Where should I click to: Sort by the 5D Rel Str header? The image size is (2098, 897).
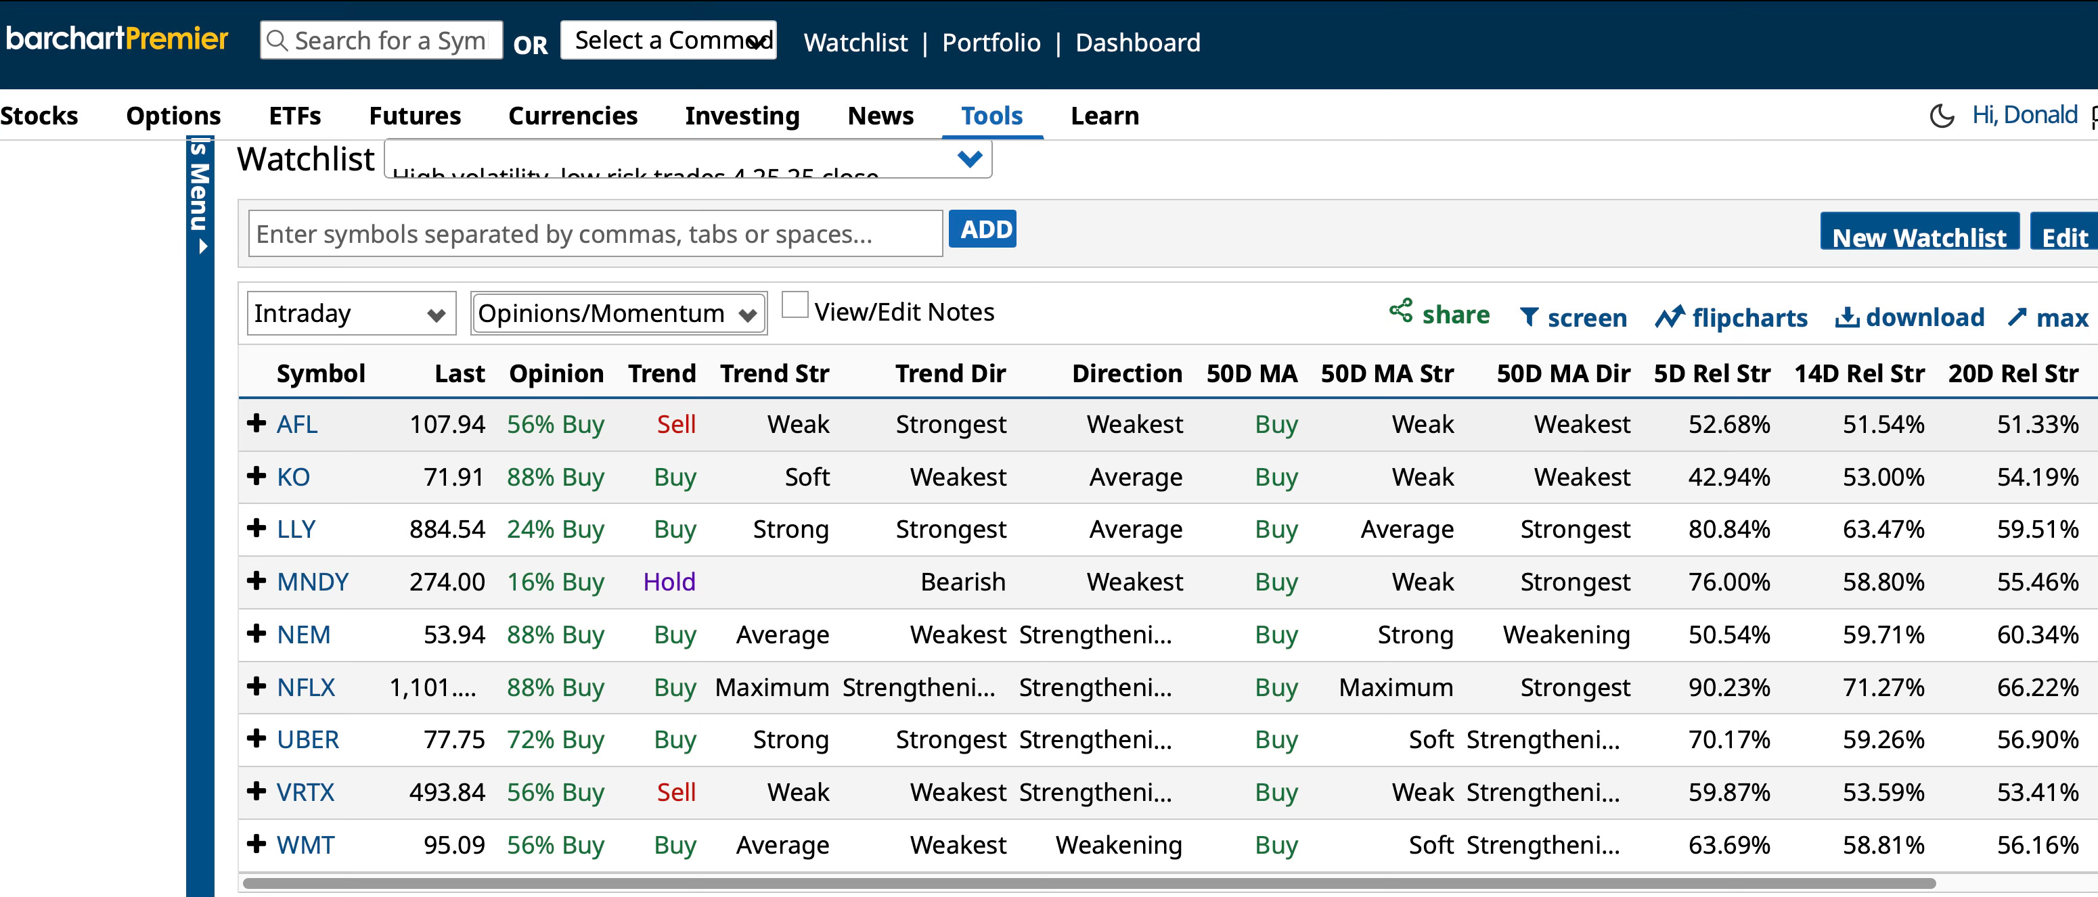1712,373
